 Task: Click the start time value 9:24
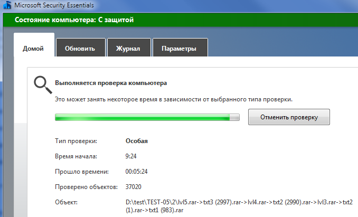point(131,156)
